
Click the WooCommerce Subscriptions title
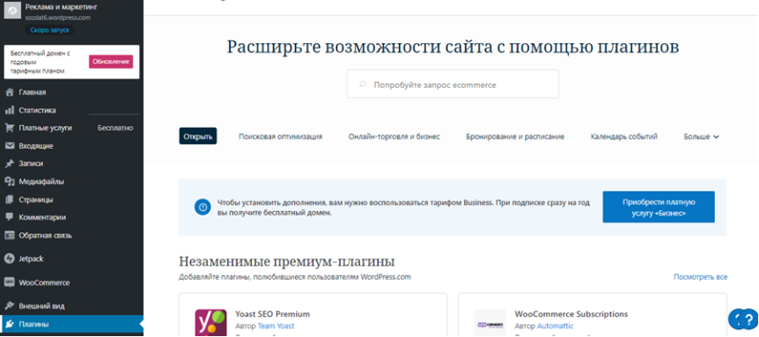[571, 314]
